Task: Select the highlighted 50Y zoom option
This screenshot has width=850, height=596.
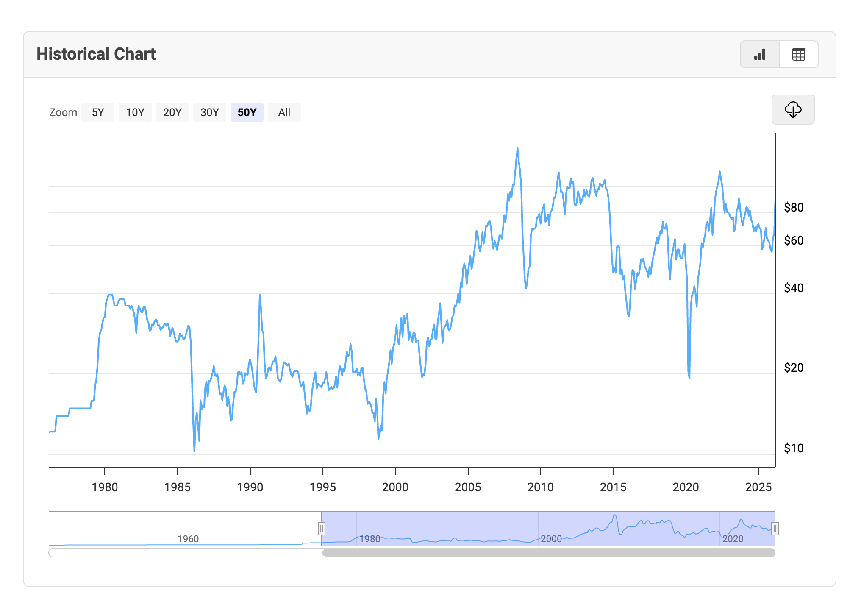Action: pos(247,112)
